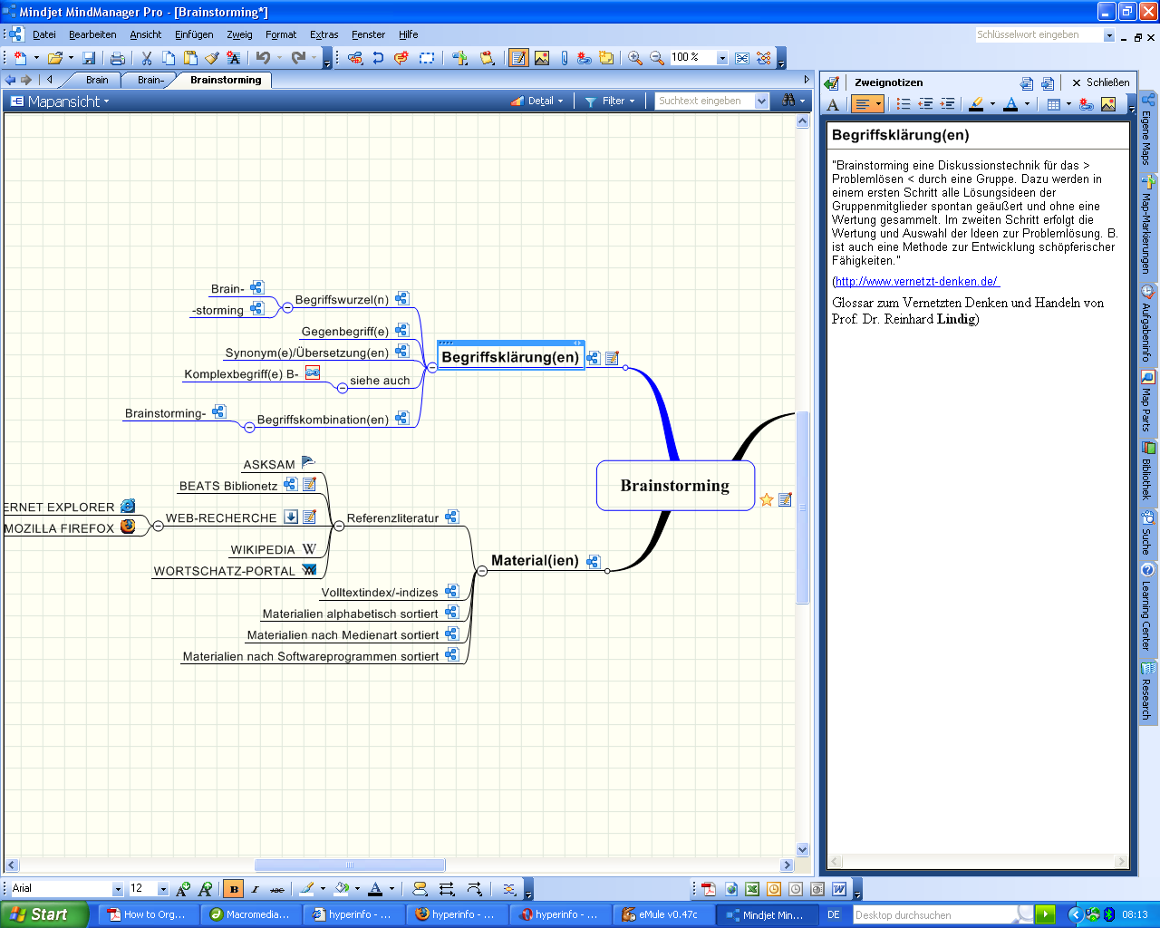Viewport: 1160px width, 928px height.
Task: Insert an image into the branch notes
Action: click(1108, 104)
